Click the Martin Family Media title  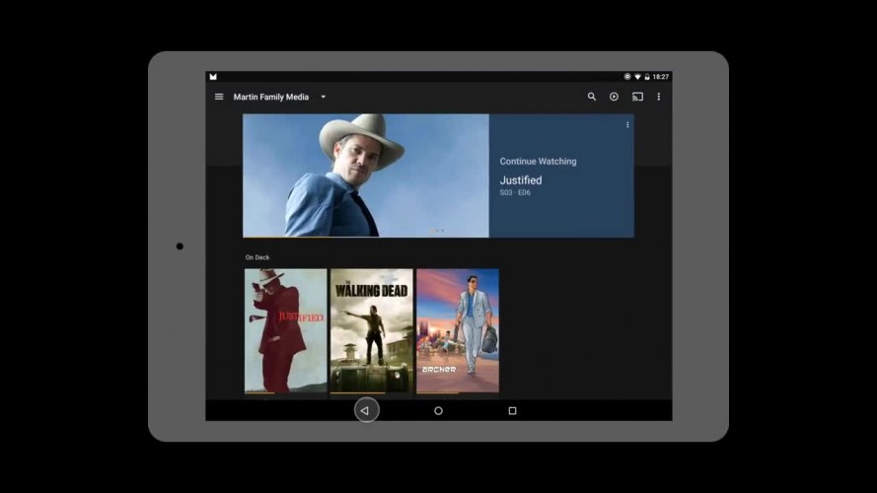(x=270, y=97)
